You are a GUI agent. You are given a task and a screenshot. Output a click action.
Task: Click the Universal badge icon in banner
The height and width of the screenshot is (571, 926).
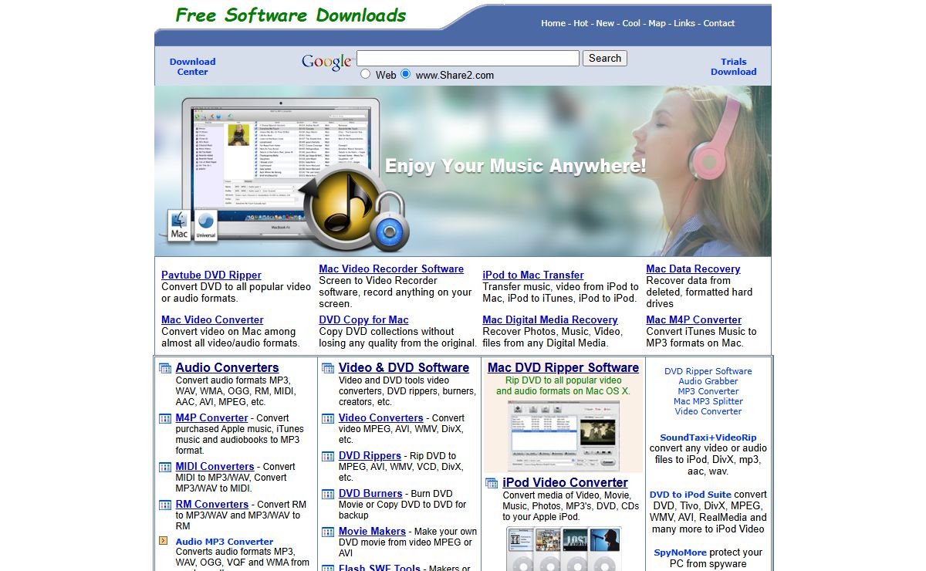(206, 226)
